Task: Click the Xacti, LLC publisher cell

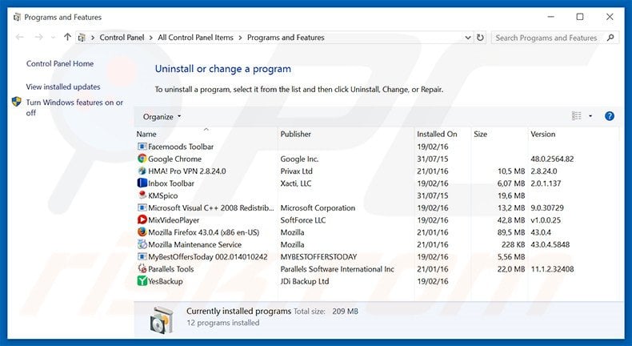Action: tap(296, 183)
